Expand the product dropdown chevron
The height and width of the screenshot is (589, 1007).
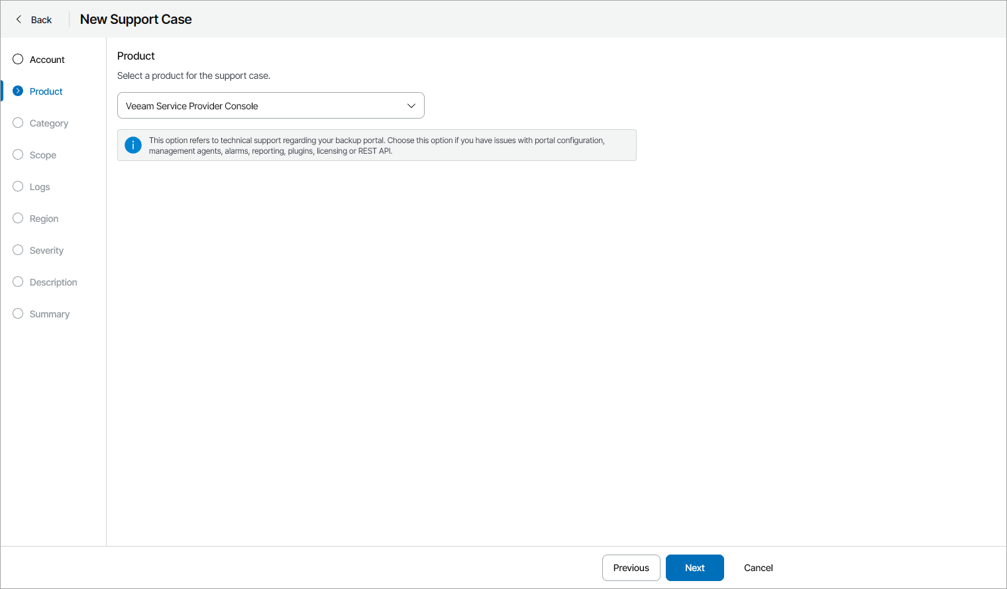point(411,106)
